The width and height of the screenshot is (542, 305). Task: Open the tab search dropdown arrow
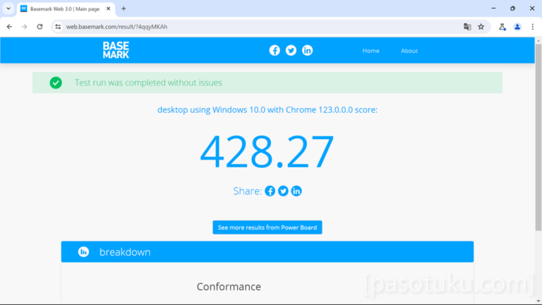pyautogui.click(x=8, y=8)
